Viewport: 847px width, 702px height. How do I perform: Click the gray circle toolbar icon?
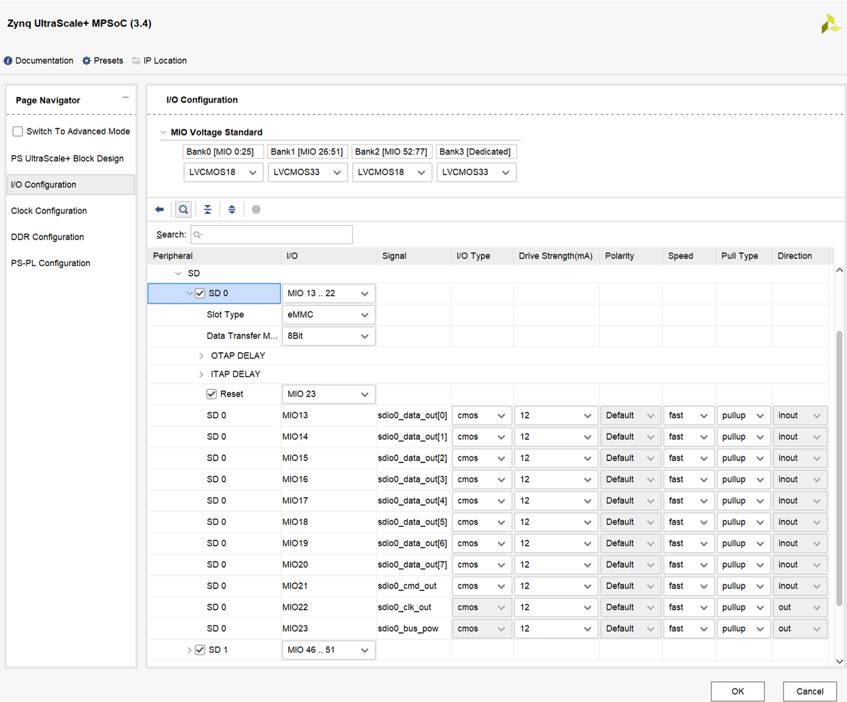click(x=256, y=209)
